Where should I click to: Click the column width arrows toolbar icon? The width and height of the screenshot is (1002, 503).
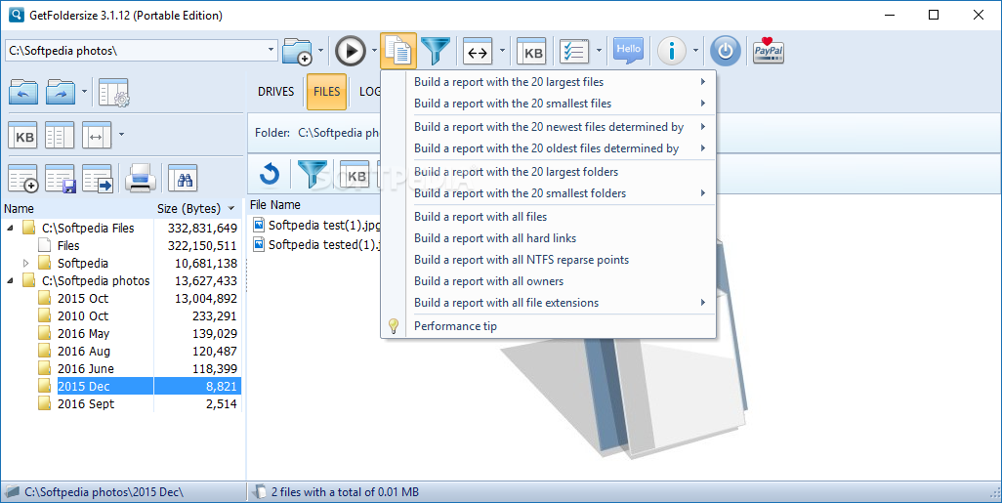click(x=478, y=52)
